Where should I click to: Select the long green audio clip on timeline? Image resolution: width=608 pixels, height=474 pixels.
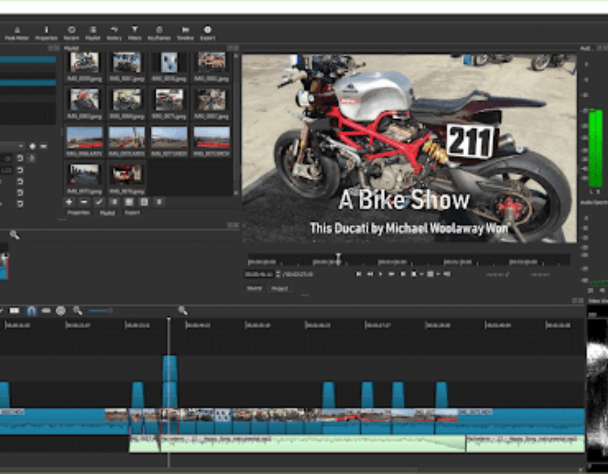313,444
